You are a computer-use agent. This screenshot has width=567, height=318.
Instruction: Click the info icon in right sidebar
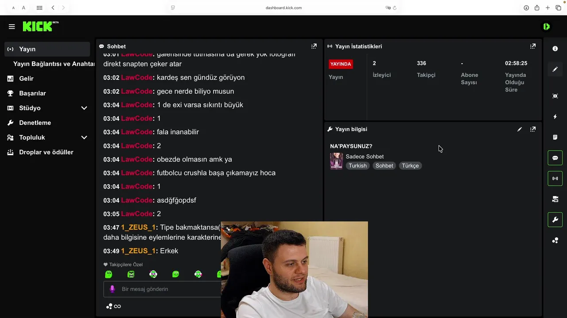tap(555, 49)
